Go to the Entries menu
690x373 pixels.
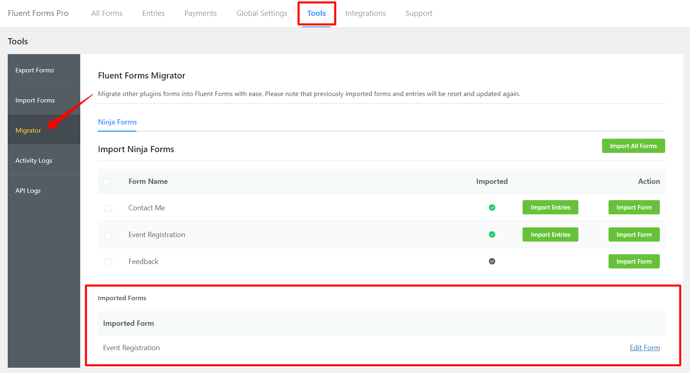pos(154,13)
